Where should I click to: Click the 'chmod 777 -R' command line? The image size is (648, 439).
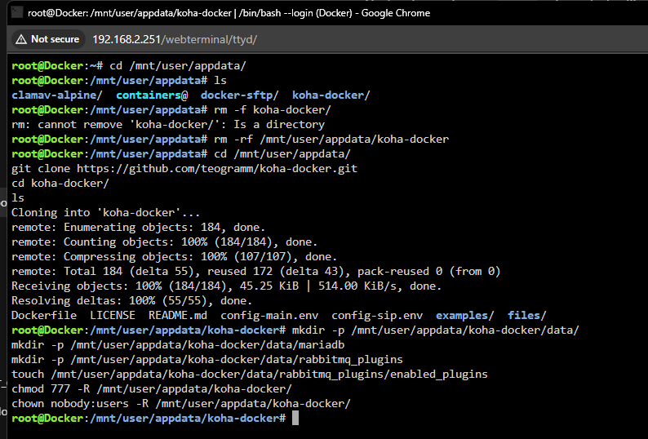pyautogui.click(x=152, y=389)
